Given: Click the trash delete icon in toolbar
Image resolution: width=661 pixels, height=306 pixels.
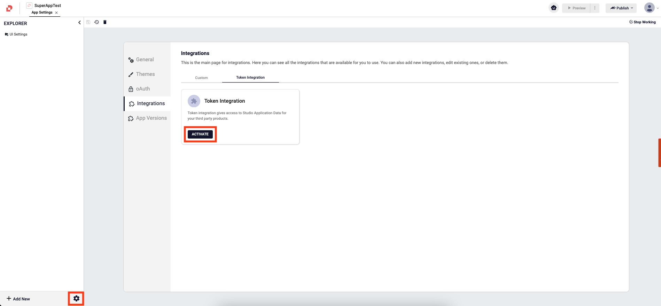Looking at the screenshot, I should pyautogui.click(x=105, y=22).
